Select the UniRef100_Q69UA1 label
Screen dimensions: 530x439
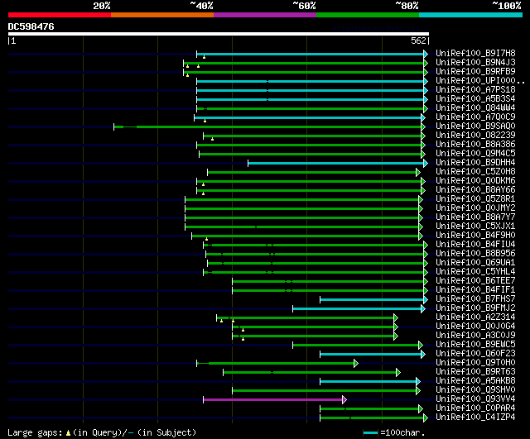point(475,262)
